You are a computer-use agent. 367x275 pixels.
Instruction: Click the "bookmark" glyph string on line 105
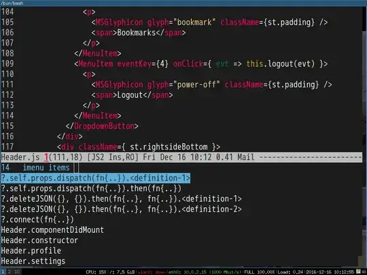point(194,22)
